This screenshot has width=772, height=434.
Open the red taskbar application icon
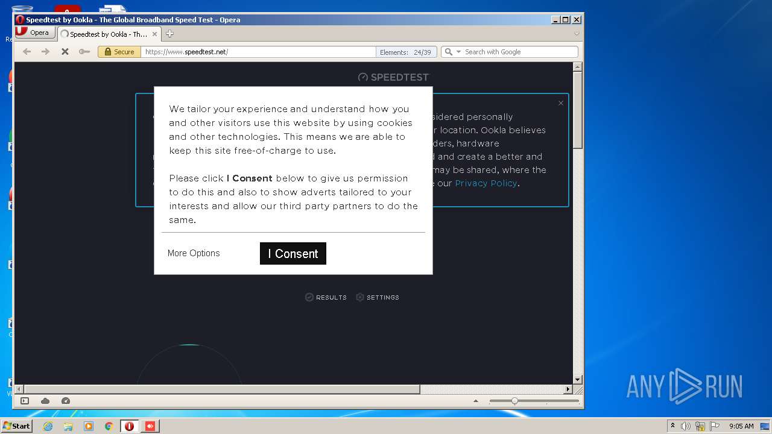point(150,426)
